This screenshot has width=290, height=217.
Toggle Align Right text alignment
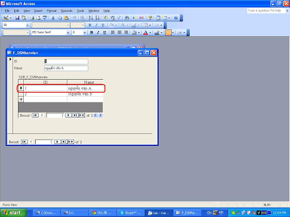click(126, 32)
